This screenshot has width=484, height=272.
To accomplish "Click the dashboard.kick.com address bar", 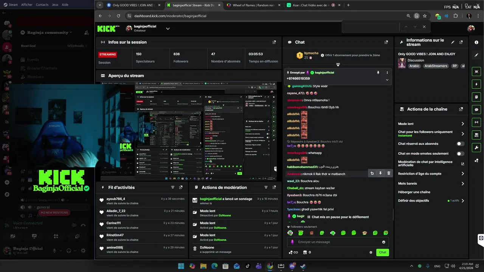I will click(265, 16).
